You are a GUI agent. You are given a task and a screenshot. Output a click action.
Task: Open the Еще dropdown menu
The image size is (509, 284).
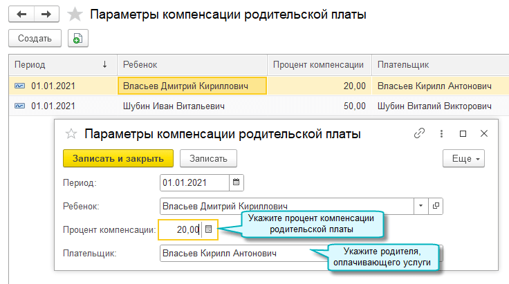pyautogui.click(x=464, y=158)
